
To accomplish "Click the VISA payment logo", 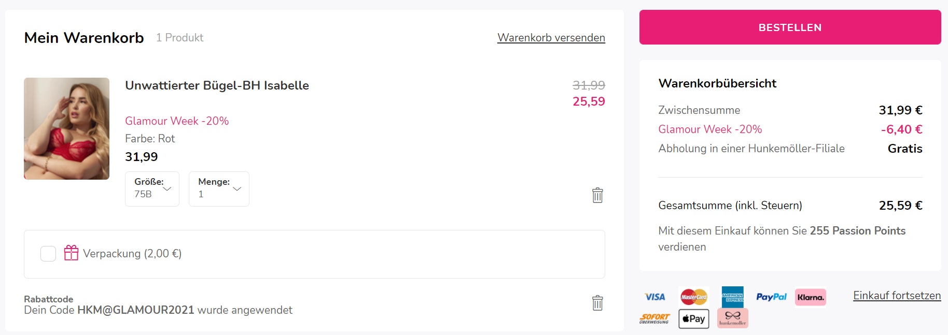I will point(654,297).
